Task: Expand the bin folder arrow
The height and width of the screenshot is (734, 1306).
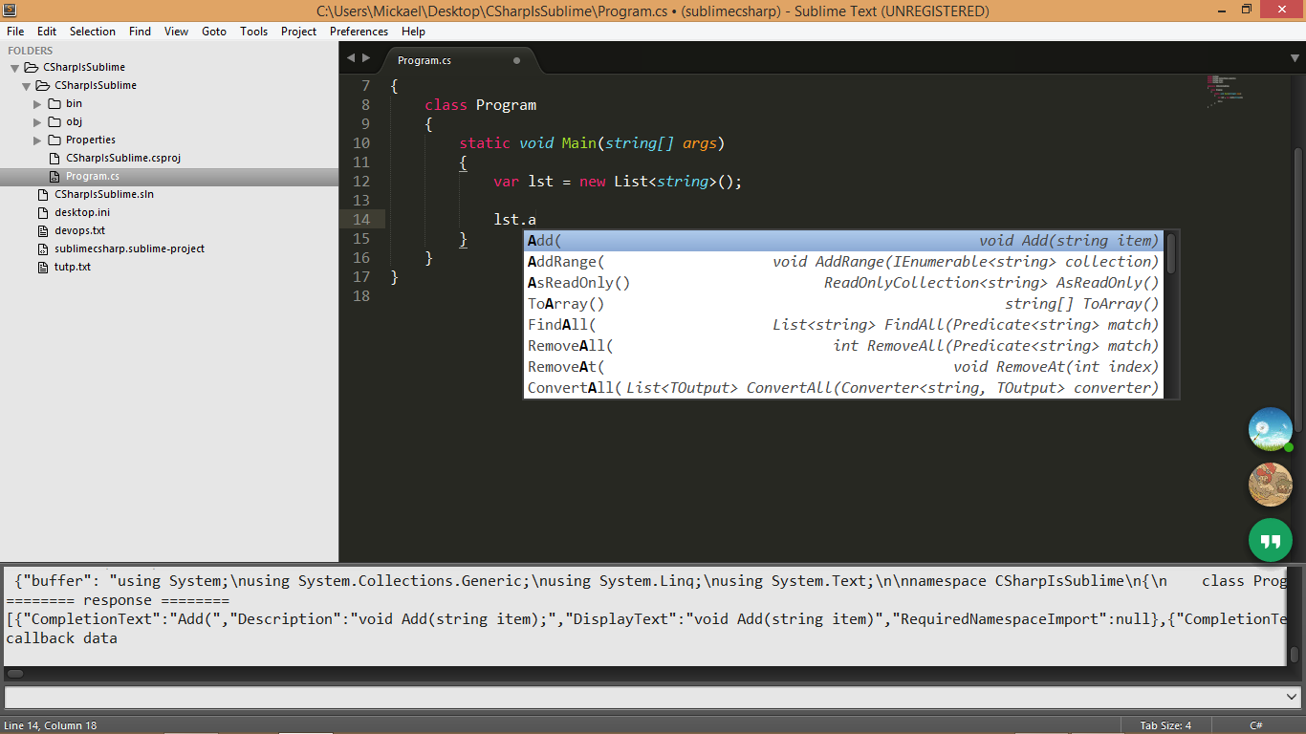Action: pos(38,103)
